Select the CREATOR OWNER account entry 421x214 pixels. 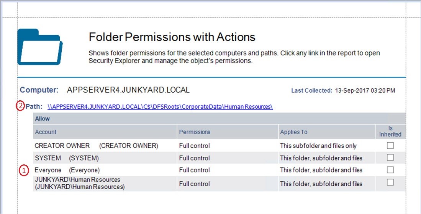(x=96, y=146)
